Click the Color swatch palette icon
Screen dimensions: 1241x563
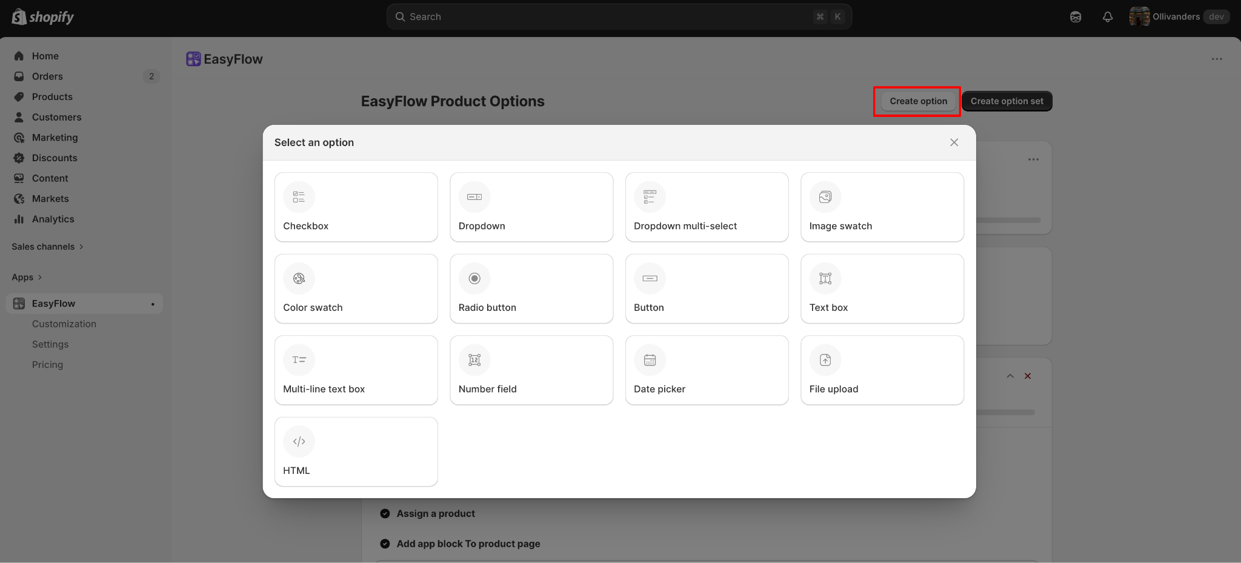click(x=299, y=279)
